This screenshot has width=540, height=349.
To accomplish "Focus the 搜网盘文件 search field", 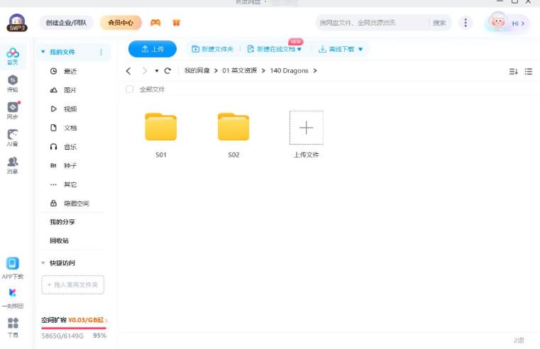I will pyautogui.click(x=373, y=23).
